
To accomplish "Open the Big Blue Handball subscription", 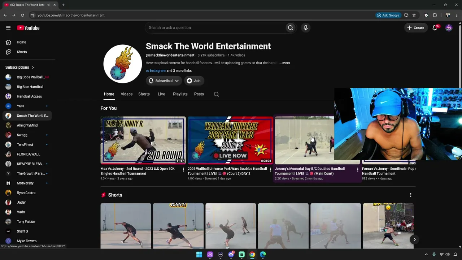I will [x=27, y=87].
